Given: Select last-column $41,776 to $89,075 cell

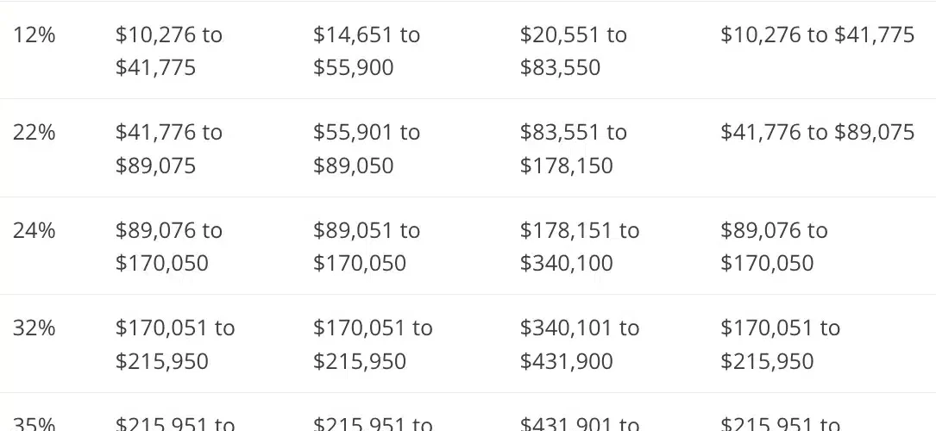Looking at the screenshot, I should point(817,133).
